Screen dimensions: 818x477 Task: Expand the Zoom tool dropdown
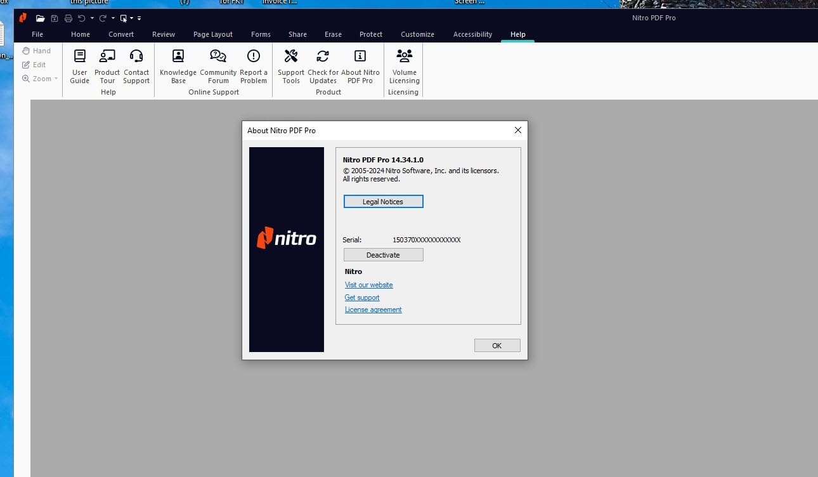click(55, 78)
